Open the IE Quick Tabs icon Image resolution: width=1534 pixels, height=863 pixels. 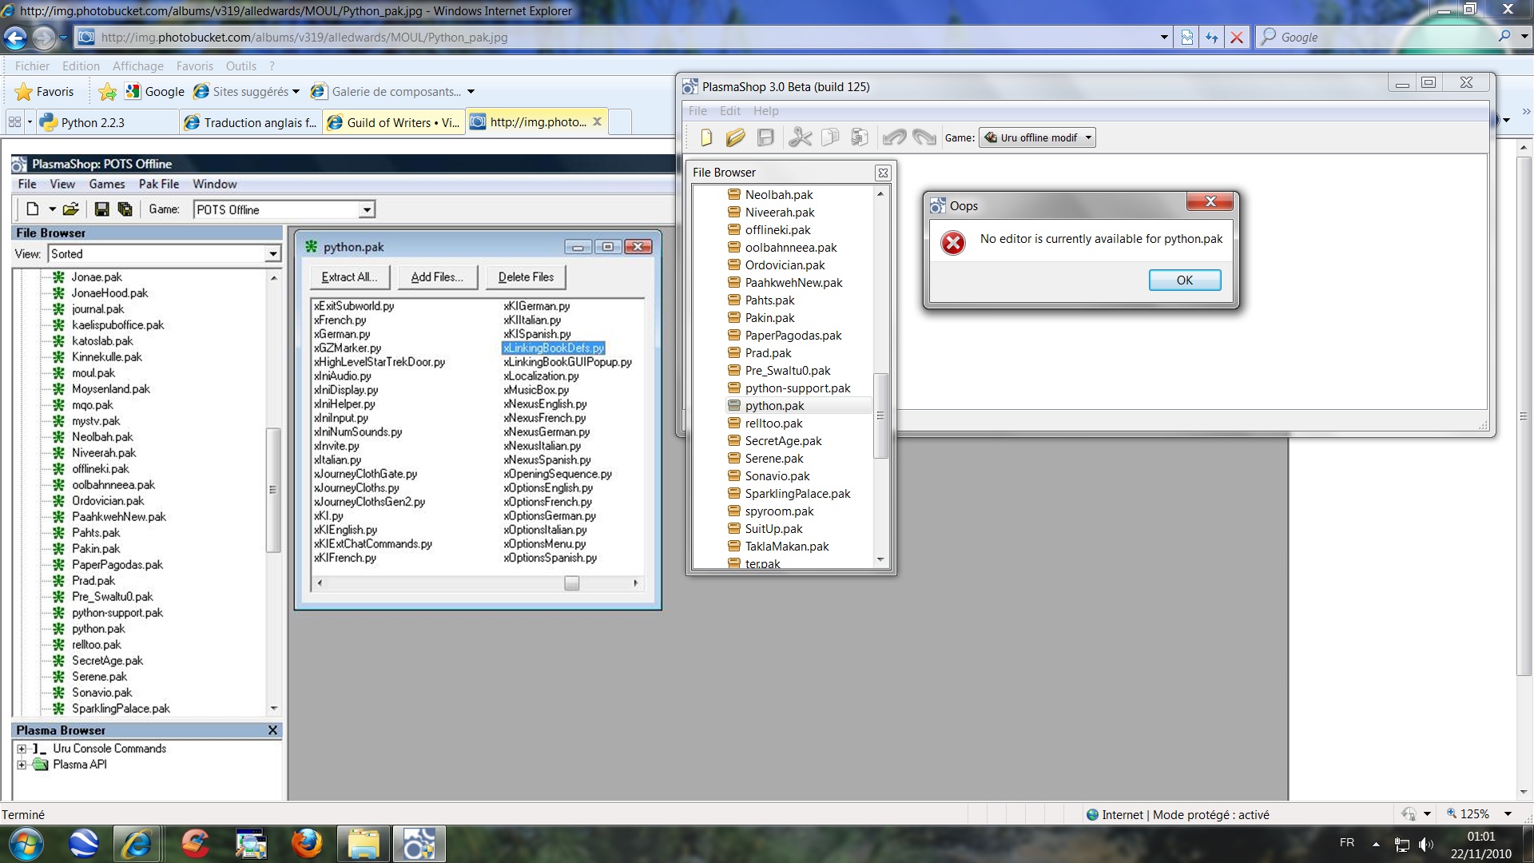click(15, 122)
